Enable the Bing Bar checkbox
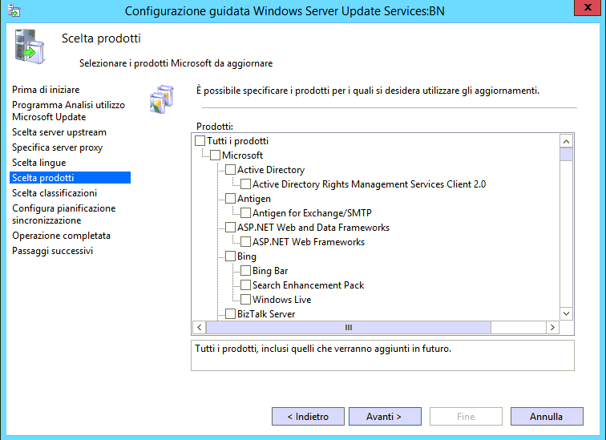 (x=246, y=271)
